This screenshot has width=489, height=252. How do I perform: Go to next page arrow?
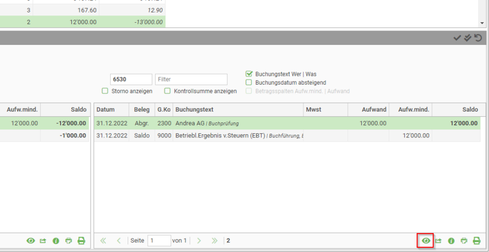click(x=199, y=241)
